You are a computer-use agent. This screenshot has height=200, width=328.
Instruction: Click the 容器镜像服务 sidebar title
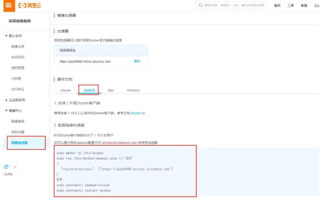click(20, 21)
